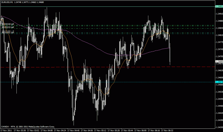Viewport: 223px width, 132px height.
Task: Click the 17 Nov 04:56 time label
Action: (87, 131)
